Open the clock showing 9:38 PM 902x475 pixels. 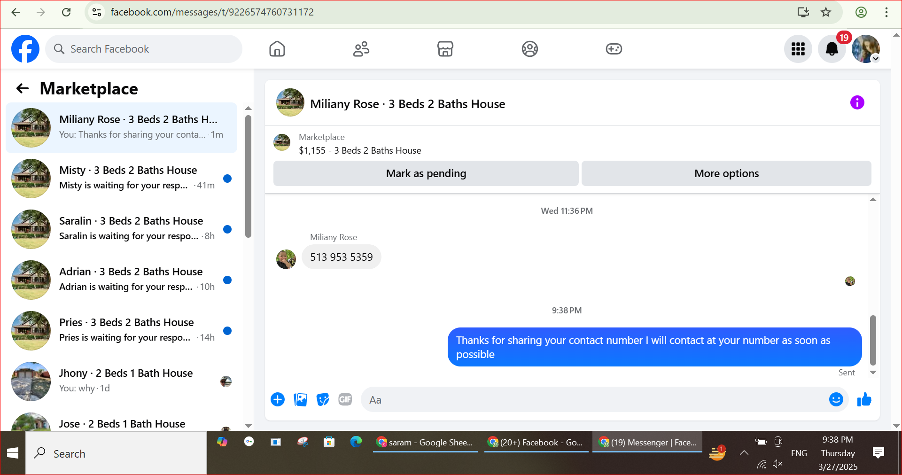click(x=838, y=453)
